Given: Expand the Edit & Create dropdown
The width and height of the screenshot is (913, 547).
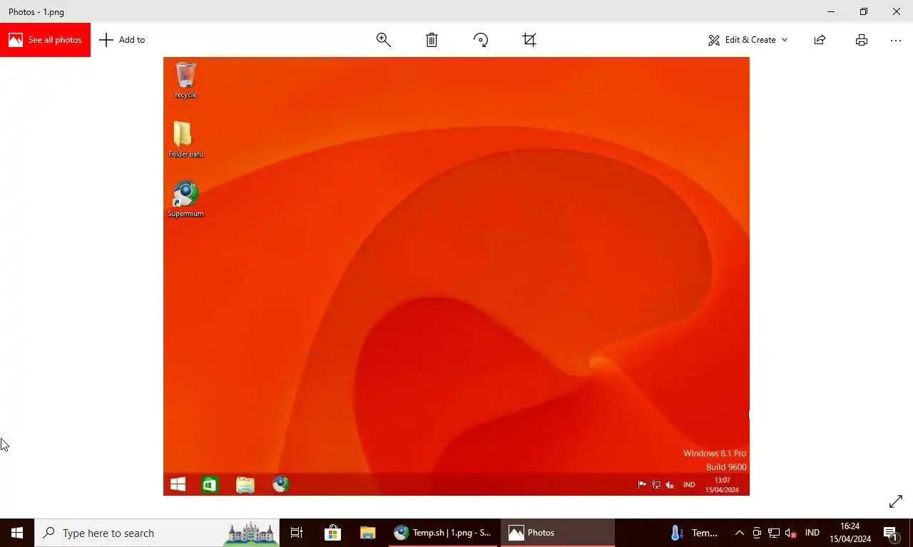Looking at the screenshot, I should (x=748, y=40).
